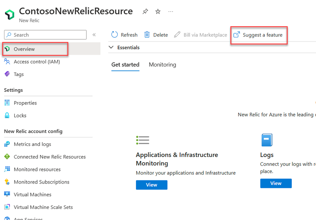316x220 pixels.
Task: Click the Virtual Machines monitor icon
Action: pyautogui.click(x=7, y=194)
